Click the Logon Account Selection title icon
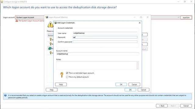195x109 pixels. pyautogui.click(x=47, y=17)
